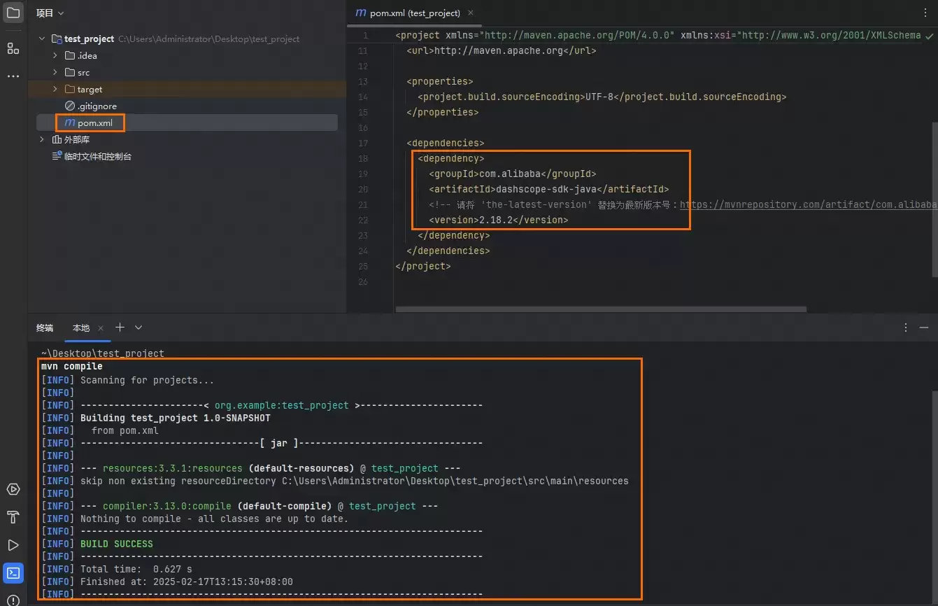This screenshot has height=606, width=938.
Task: Click BUILD SUCCESS in terminal output
Action: point(116,544)
